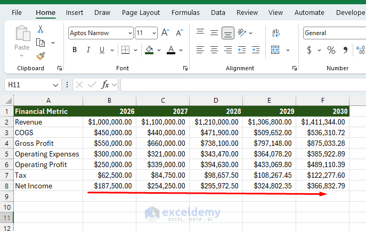
Task: Set Top Align vertical alignment
Action: pos(200,32)
